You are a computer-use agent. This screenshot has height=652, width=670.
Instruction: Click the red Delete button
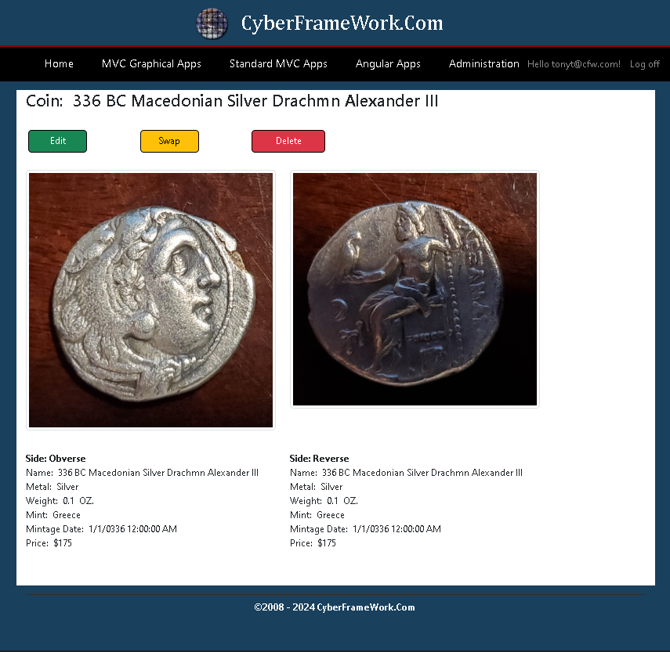(x=288, y=141)
